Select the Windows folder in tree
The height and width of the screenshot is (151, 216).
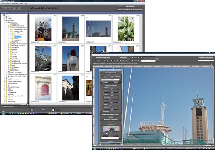click(15, 69)
